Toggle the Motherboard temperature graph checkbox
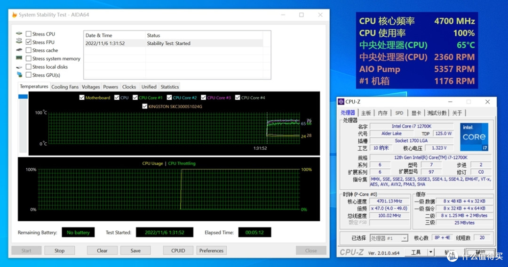Screen dimensions: 508x267 click(82, 97)
